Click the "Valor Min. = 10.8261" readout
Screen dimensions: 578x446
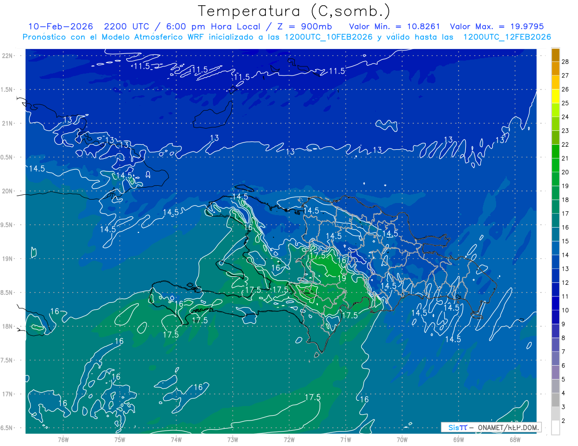coord(394,27)
